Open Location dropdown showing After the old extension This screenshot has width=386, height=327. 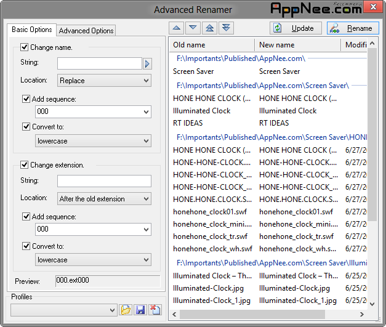[104, 199]
